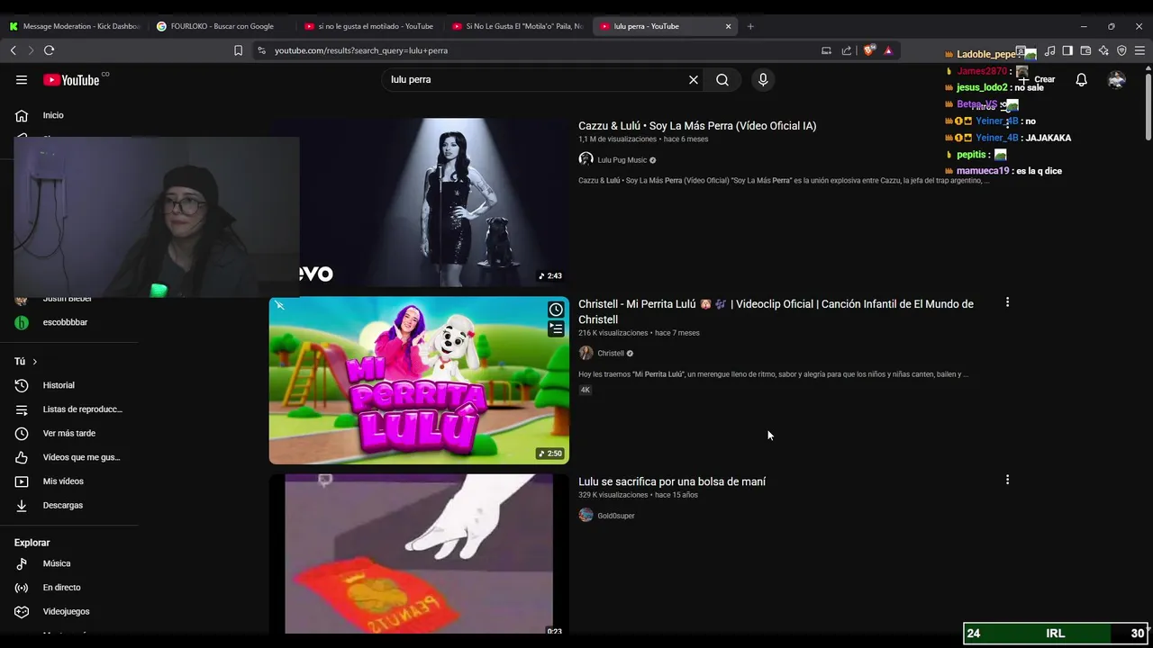Close the lulu perra YouTube tab
The image size is (1153, 648).
pos(728,26)
